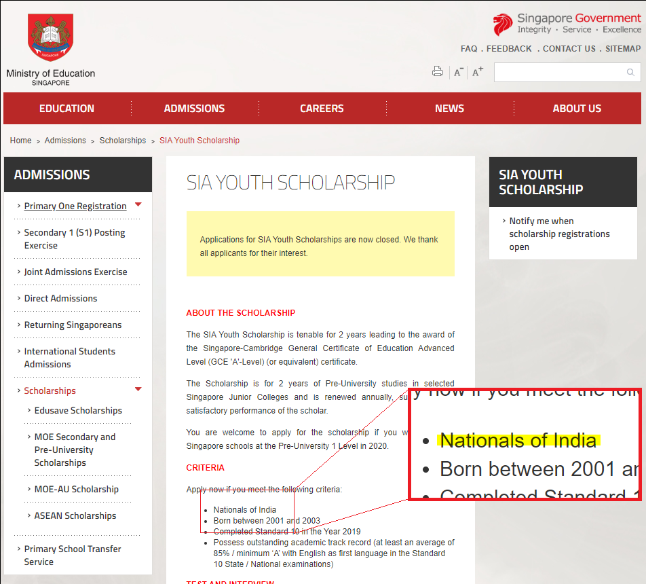The height and width of the screenshot is (584, 646).
Task: Click Notify me when scholarship registrations open
Action: point(559,234)
